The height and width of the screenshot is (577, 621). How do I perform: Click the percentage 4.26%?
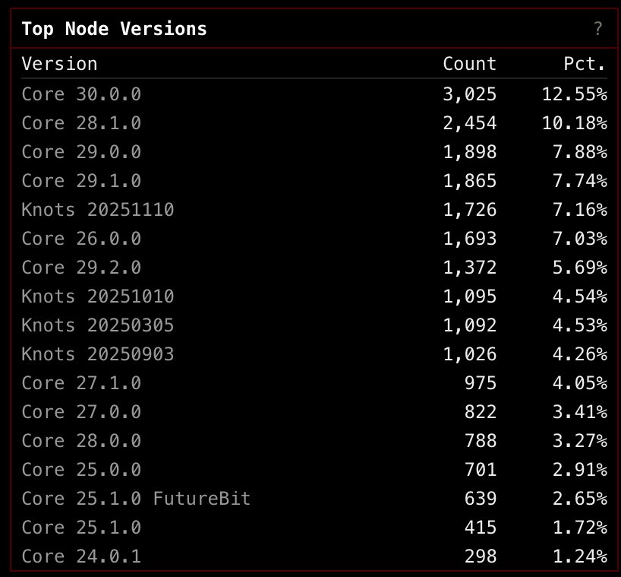click(x=580, y=354)
